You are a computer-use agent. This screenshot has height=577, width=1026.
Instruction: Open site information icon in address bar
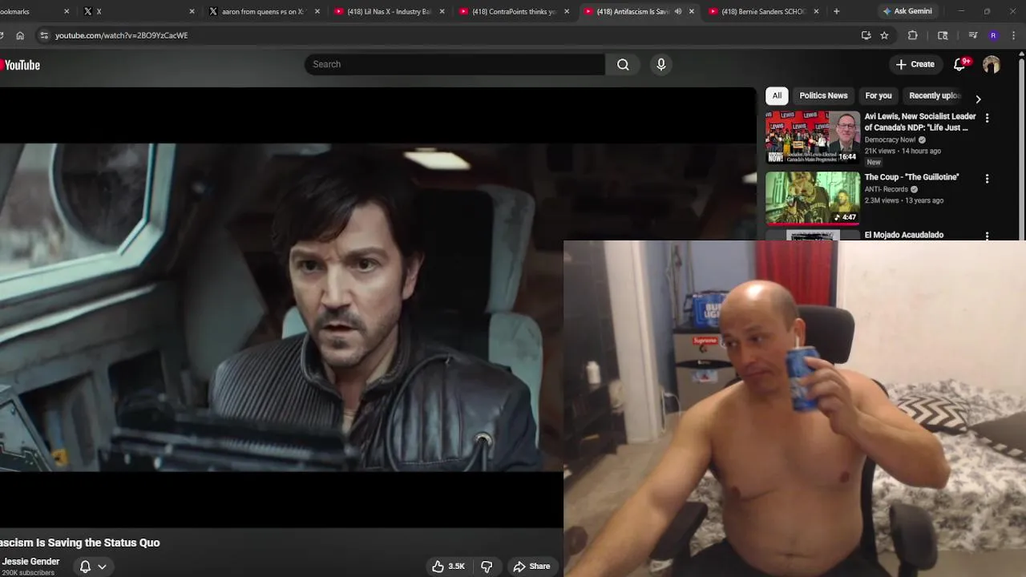[x=44, y=35]
